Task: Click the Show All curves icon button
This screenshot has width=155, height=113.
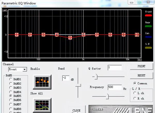Action: (42, 105)
